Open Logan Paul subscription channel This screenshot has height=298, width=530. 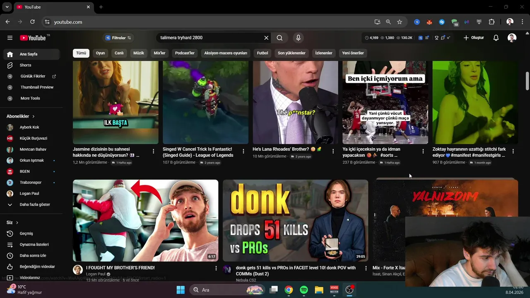31,193
